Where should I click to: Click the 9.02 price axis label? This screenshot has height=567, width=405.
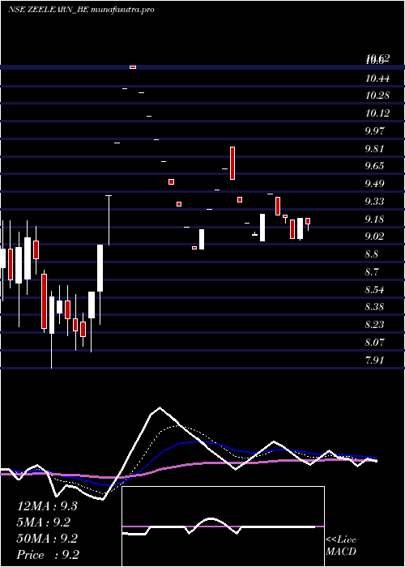click(374, 237)
